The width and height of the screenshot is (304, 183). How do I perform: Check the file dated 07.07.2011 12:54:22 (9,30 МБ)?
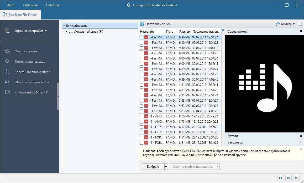click(x=141, y=43)
